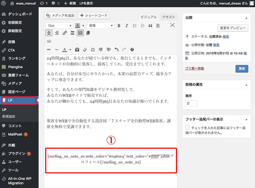Viewport: 255px width, 188px height.
Task: Open the text color picker arrow
Action: (70, 49)
